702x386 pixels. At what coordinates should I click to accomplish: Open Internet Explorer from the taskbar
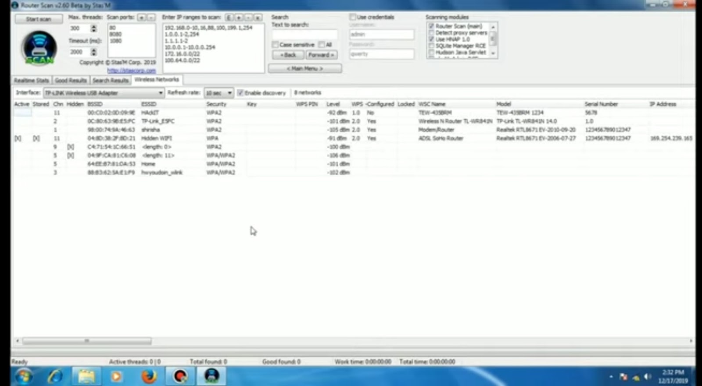coord(55,376)
